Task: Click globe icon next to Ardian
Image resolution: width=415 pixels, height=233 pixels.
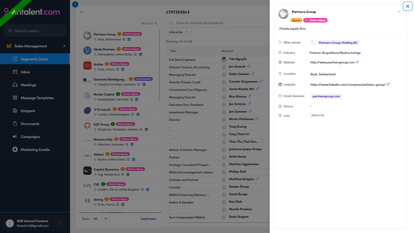Action: [118, 69]
